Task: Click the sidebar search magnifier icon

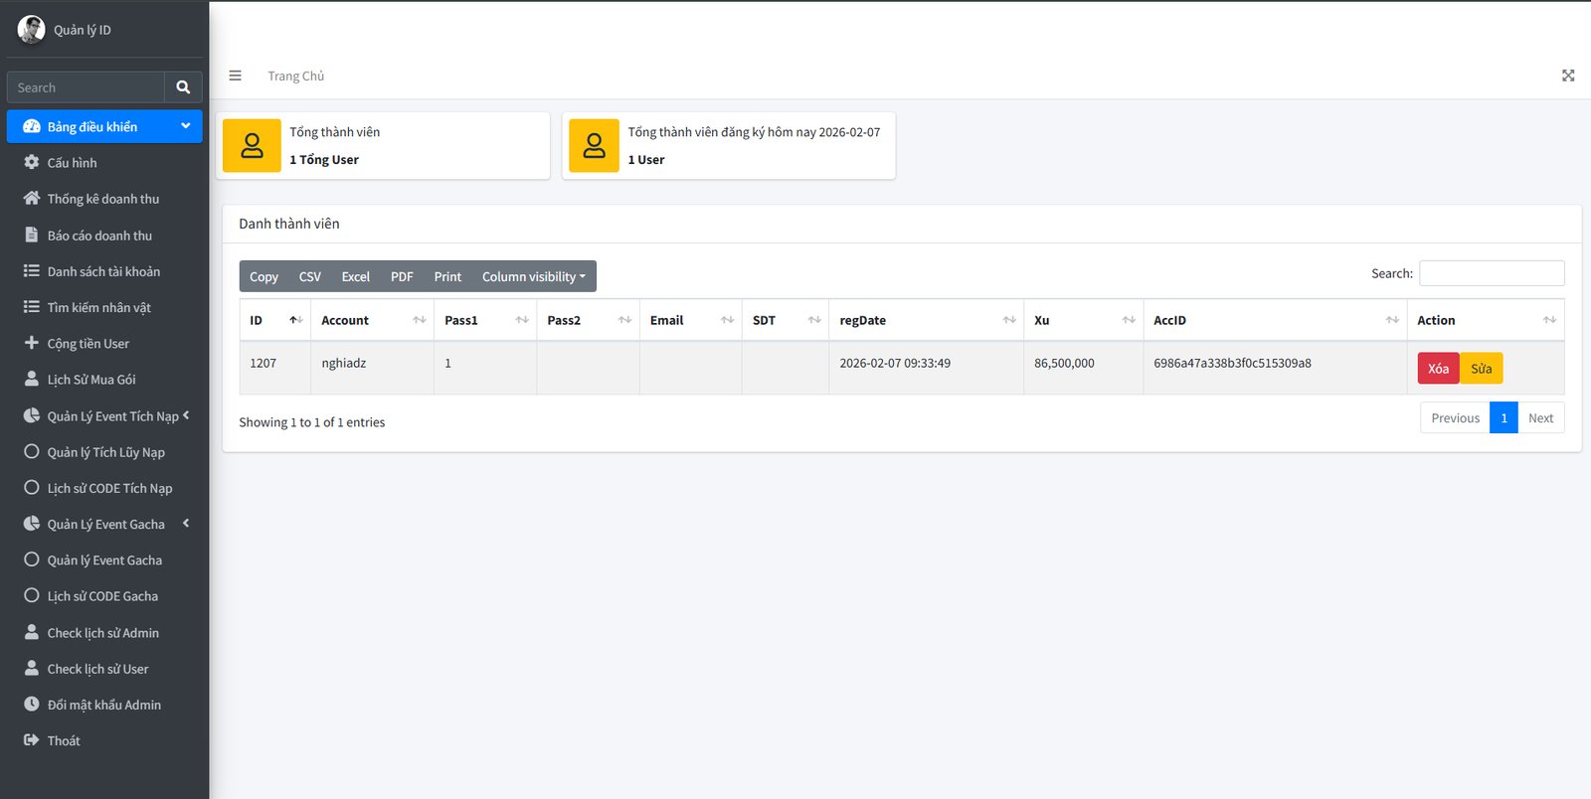Action: click(183, 87)
